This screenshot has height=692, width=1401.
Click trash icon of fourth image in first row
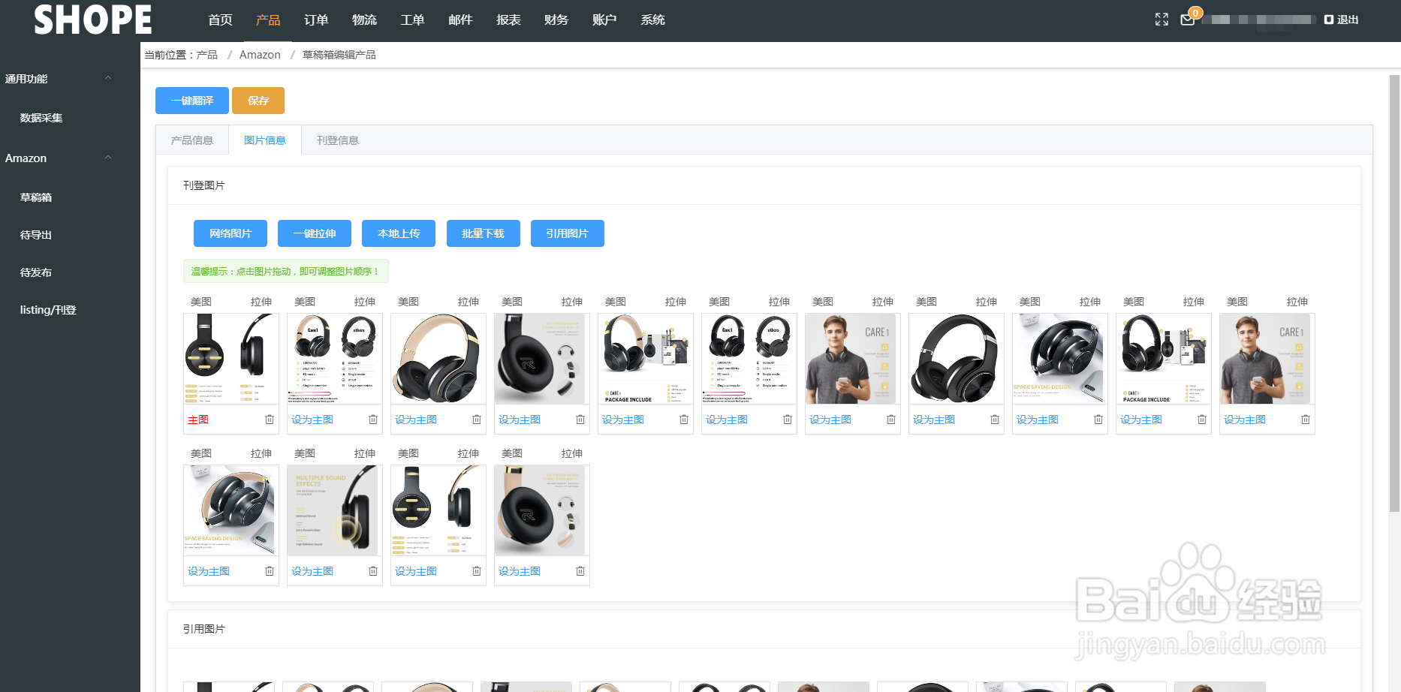580,420
